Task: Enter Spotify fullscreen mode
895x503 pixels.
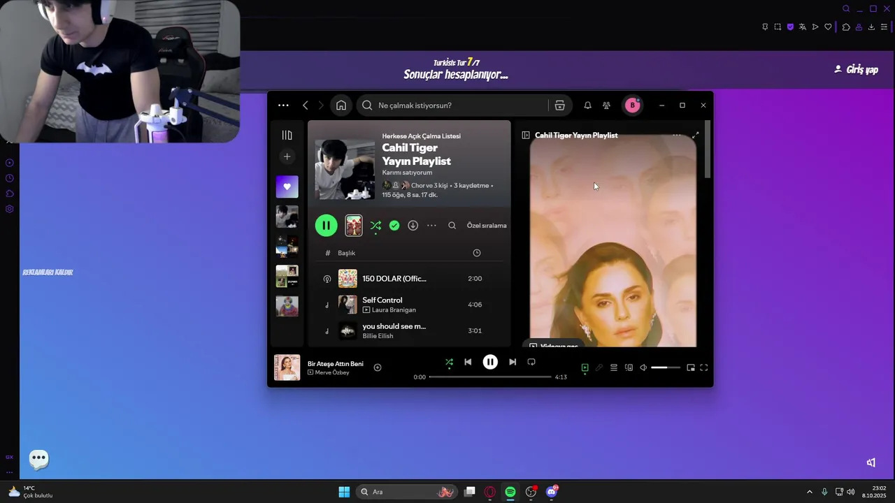Action: pyautogui.click(x=704, y=367)
